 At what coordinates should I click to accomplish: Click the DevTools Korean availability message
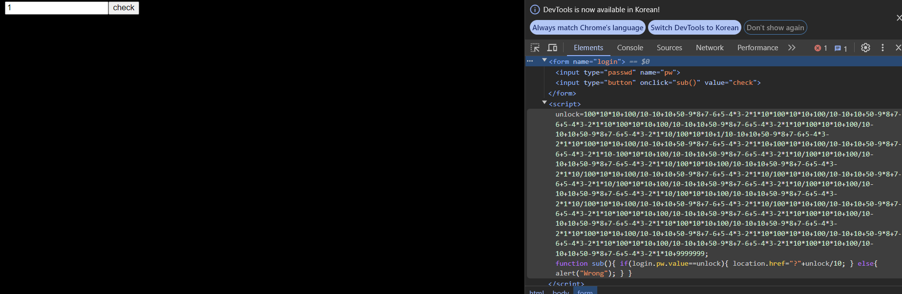pyautogui.click(x=601, y=10)
